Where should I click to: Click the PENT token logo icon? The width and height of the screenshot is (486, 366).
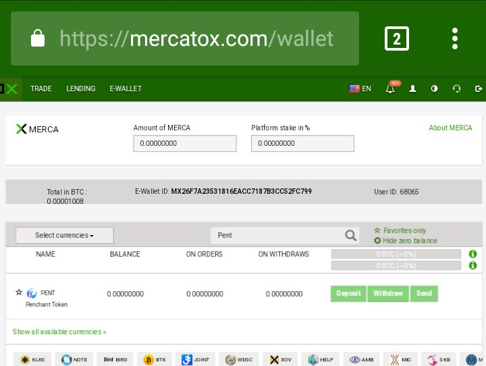tap(32, 293)
